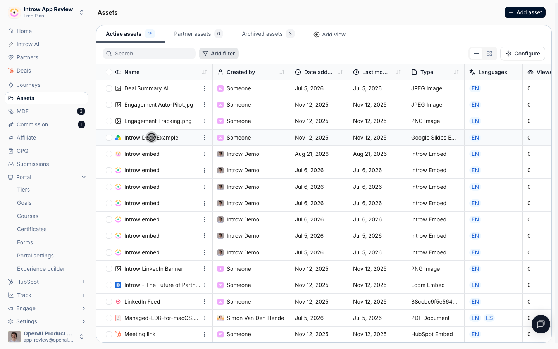
Task: Toggle the select-all checkbox in header
Action: point(109,72)
